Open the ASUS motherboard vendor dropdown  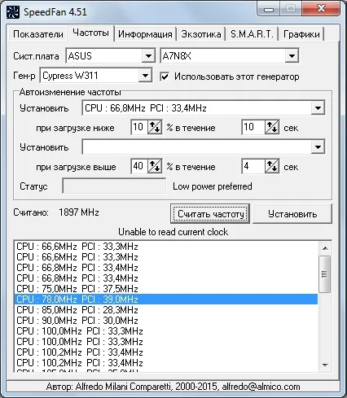(x=148, y=56)
